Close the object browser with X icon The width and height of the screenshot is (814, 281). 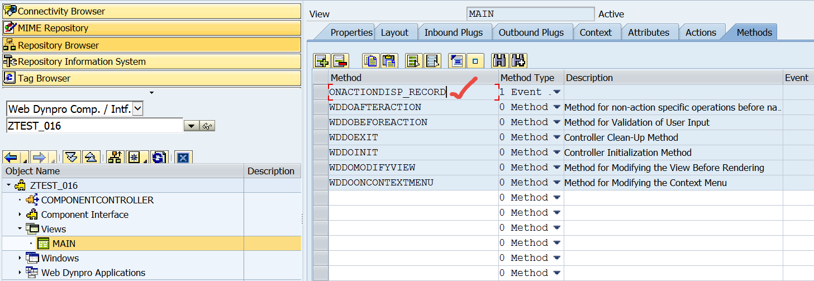pos(183,158)
